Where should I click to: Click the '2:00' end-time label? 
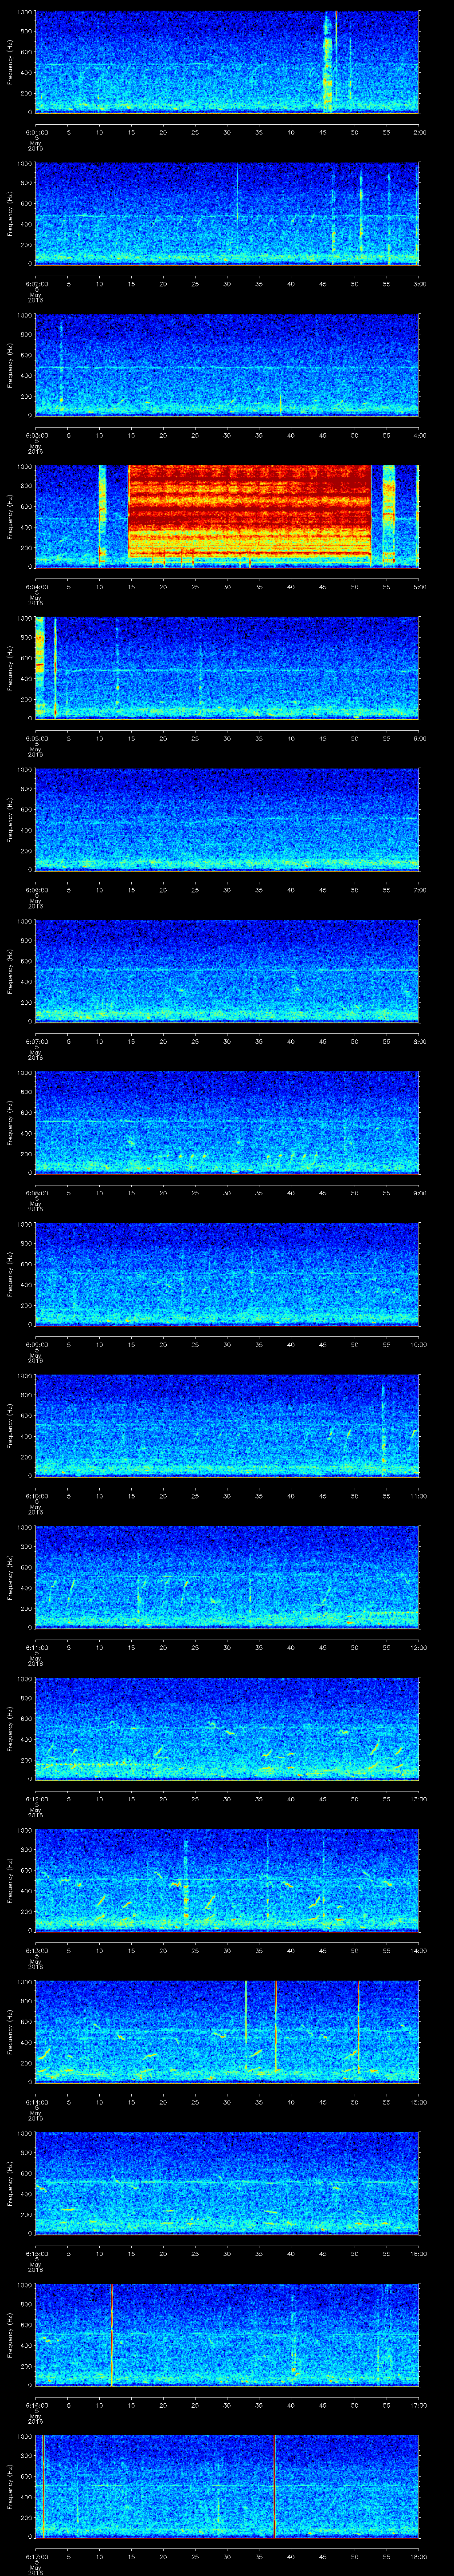click(x=419, y=131)
